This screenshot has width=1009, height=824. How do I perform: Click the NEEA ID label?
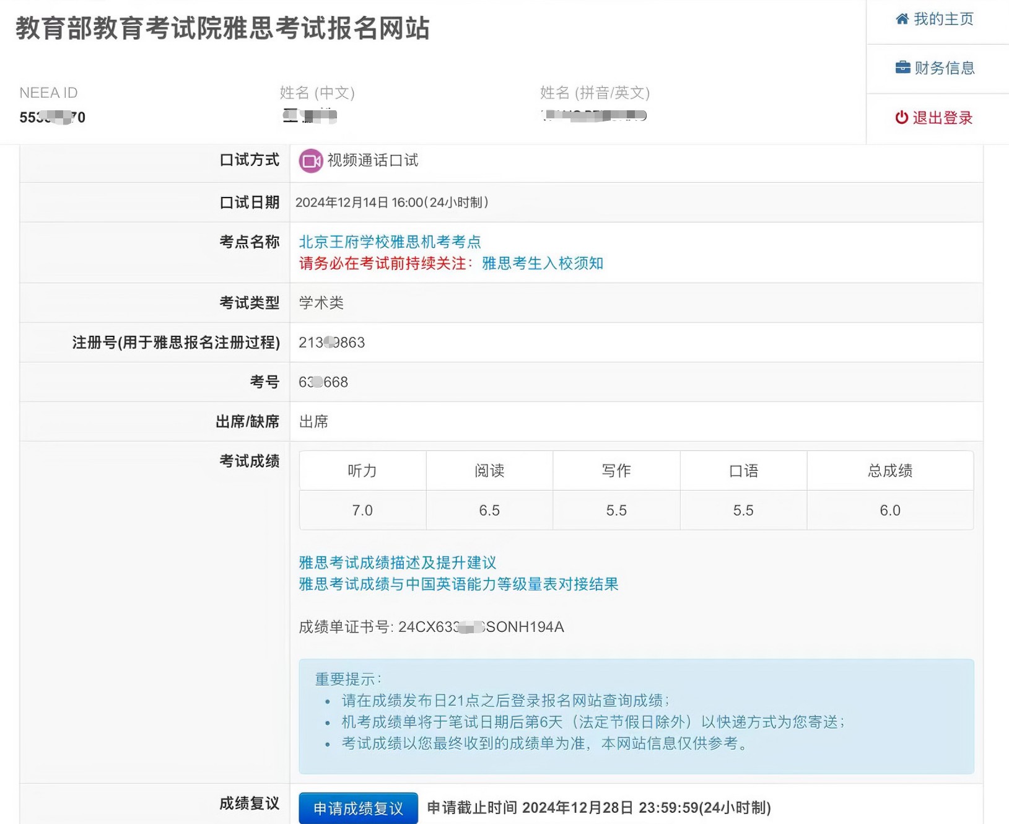[48, 93]
